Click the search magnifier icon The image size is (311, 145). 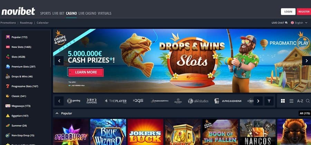pos(308,101)
